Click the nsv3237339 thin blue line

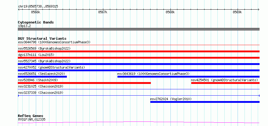pyautogui.click(x=139, y=95)
